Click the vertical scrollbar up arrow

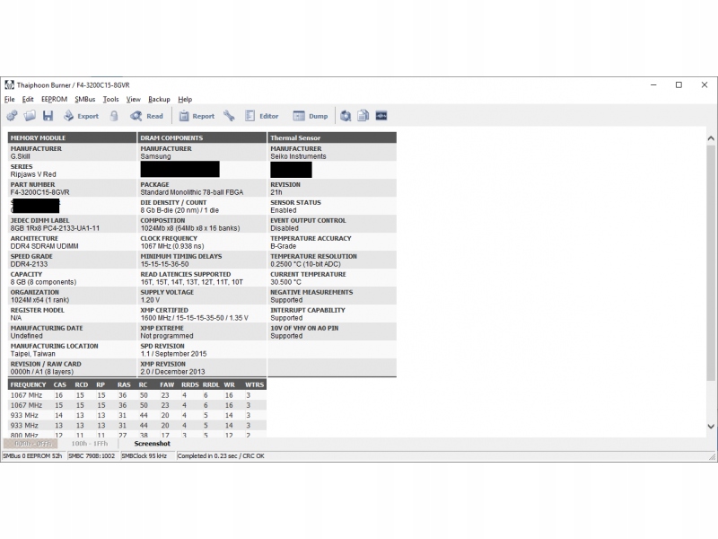click(711, 138)
